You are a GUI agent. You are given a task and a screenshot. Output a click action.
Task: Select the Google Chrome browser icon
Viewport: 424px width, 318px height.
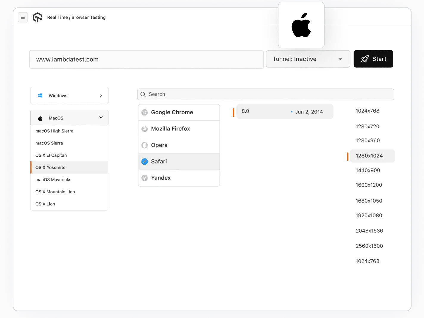coord(145,112)
